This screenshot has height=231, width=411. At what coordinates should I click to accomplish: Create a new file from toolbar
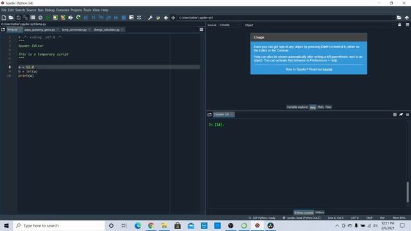[4, 17]
